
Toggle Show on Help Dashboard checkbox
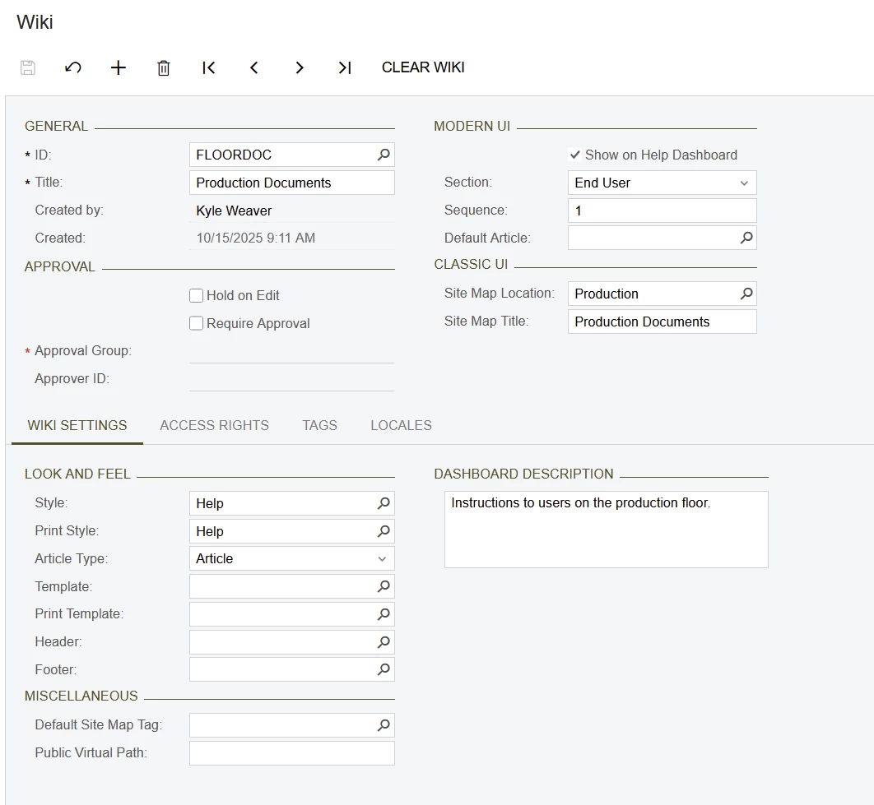(x=575, y=155)
